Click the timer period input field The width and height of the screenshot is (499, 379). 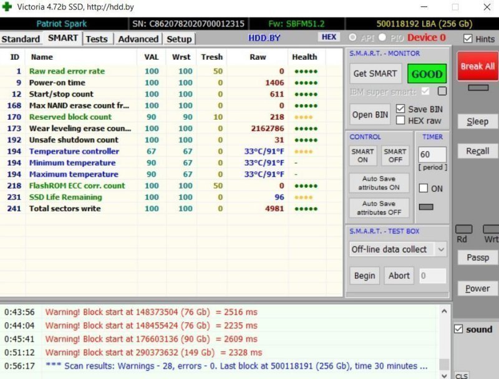[x=432, y=155]
